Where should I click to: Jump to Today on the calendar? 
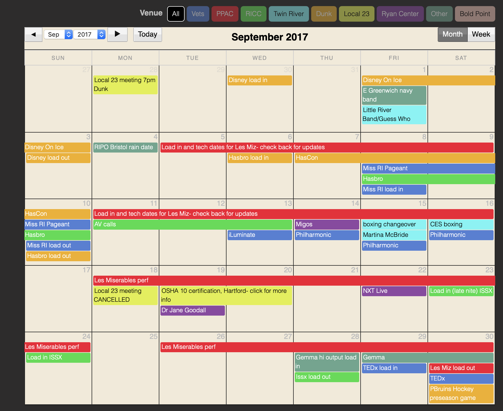coord(147,34)
